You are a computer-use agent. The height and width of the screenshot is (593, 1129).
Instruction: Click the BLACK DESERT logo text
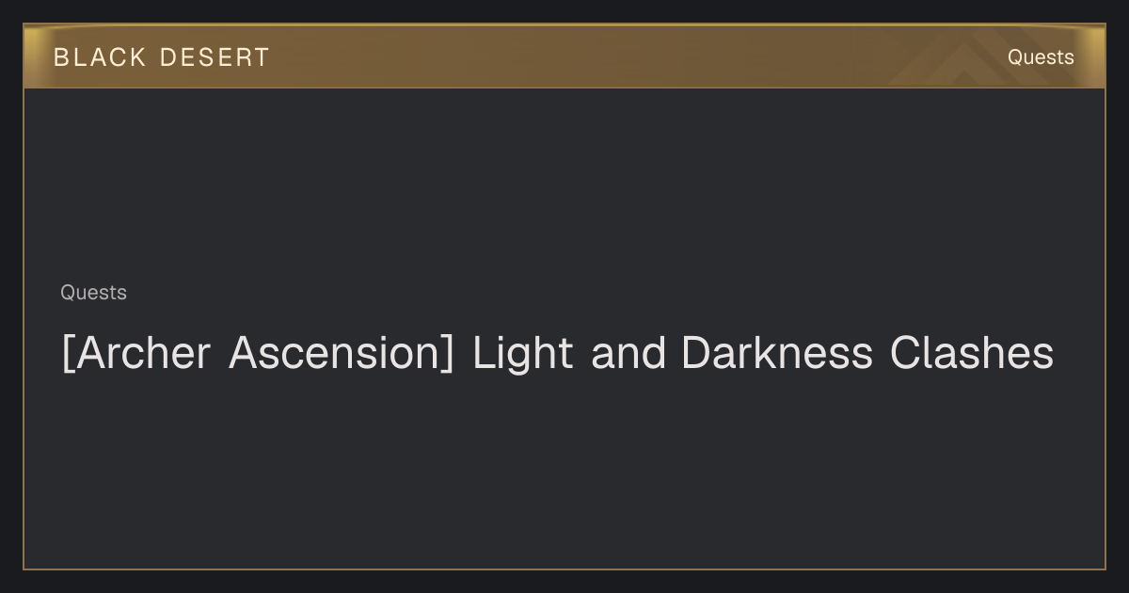(161, 57)
